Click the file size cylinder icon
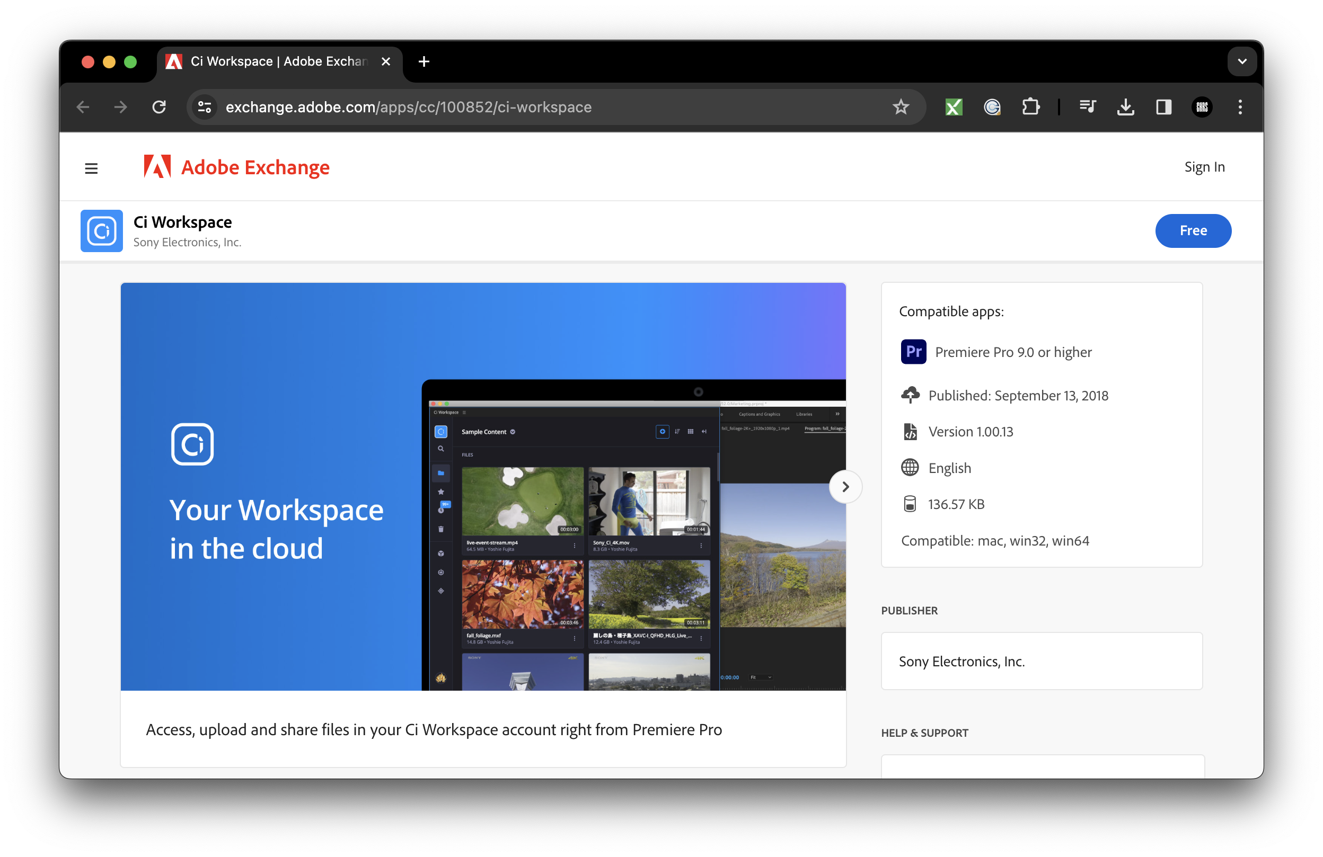1323x857 pixels. click(x=910, y=504)
